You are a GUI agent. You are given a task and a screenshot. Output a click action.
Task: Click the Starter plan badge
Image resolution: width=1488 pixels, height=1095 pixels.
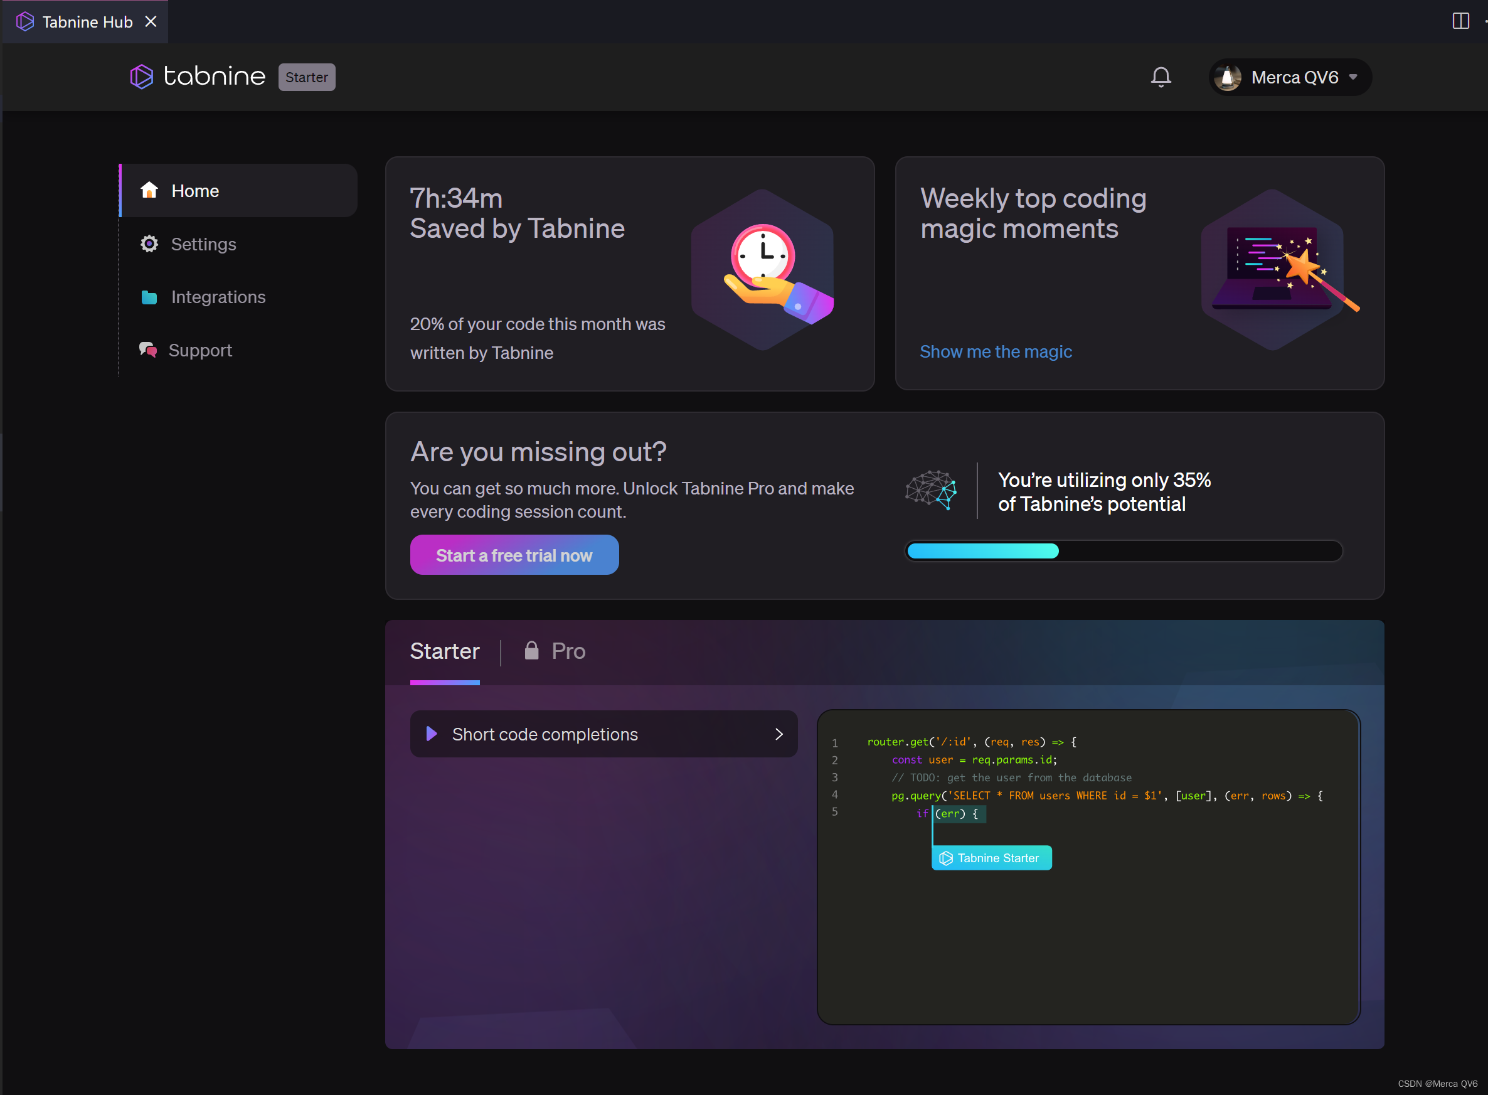[307, 77]
